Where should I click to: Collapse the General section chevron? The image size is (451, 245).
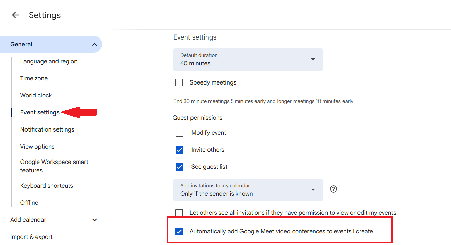pyautogui.click(x=95, y=44)
